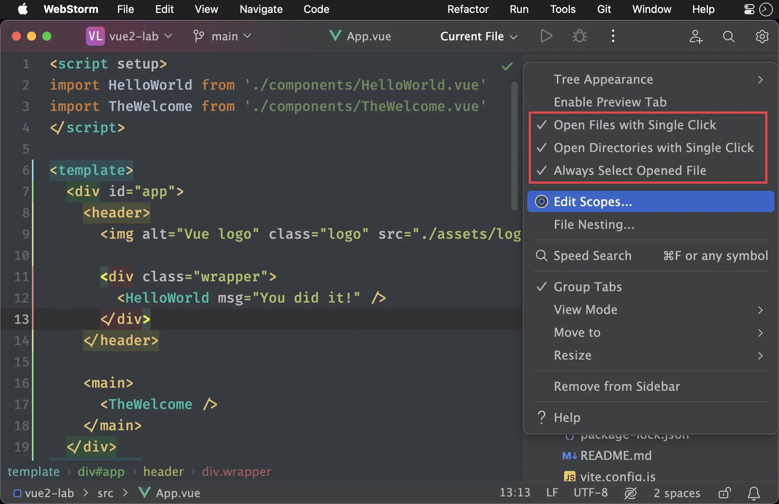Click line number 13 in the gutter
This screenshot has height=504, width=779.
pos(21,319)
